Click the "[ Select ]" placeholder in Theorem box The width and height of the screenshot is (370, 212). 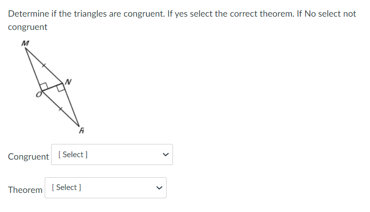point(66,188)
